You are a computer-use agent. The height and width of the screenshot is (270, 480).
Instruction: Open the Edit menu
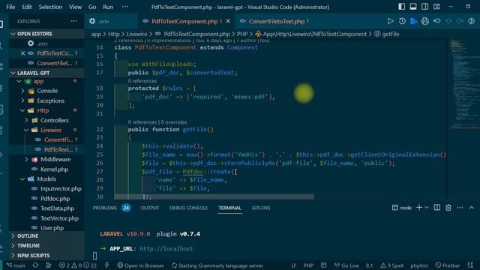click(27, 7)
